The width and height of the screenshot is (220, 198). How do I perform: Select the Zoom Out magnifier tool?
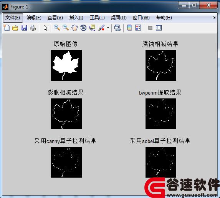click(x=66, y=28)
